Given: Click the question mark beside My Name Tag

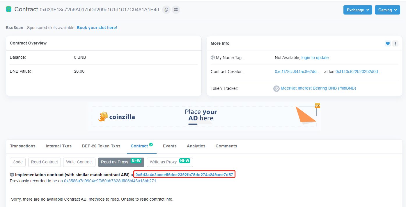Looking at the screenshot, I should click(213, 58).
